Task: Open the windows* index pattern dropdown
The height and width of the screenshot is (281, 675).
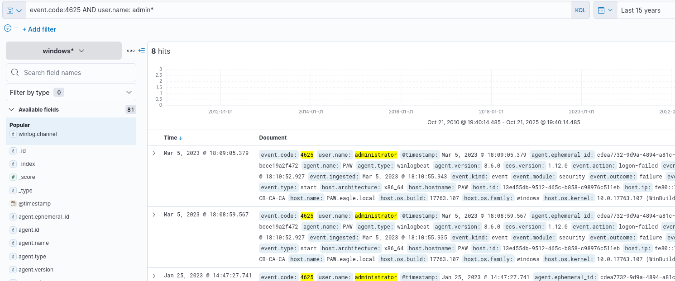Action: click(64, 51)
